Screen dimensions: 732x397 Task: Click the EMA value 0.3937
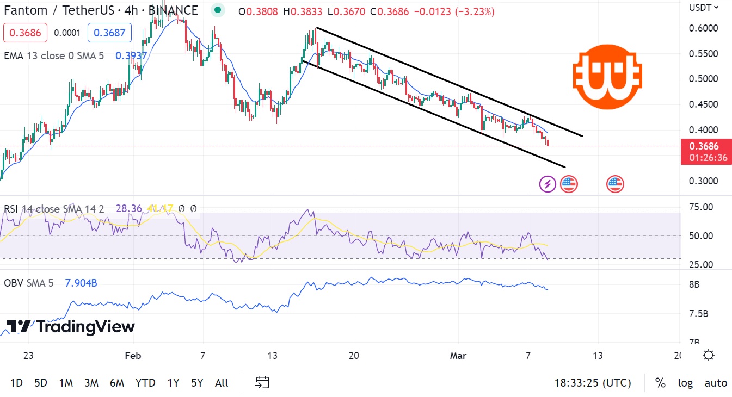[x=131, y=55]
